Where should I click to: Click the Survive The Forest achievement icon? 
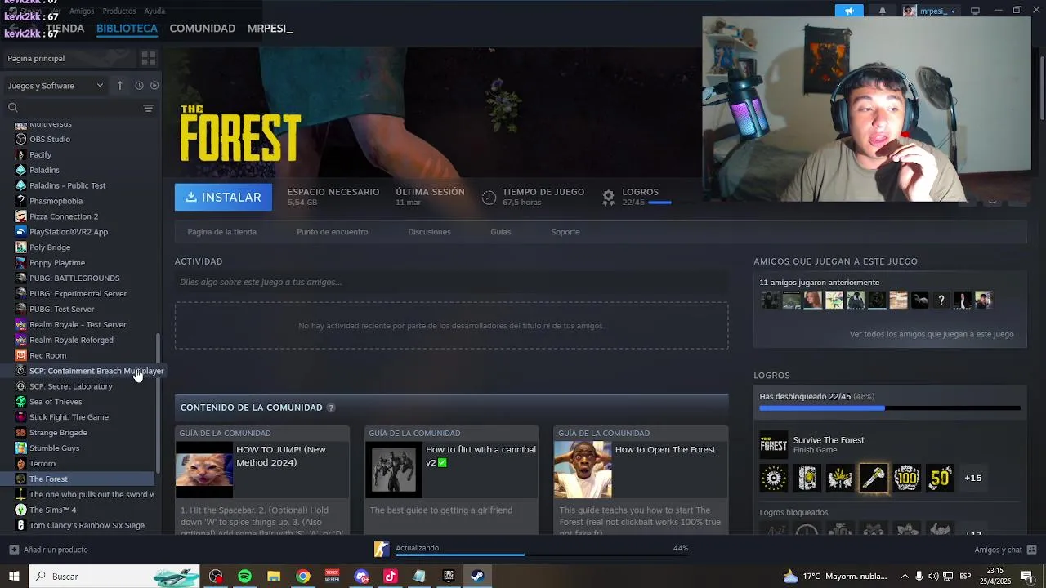tap(773, 445)
